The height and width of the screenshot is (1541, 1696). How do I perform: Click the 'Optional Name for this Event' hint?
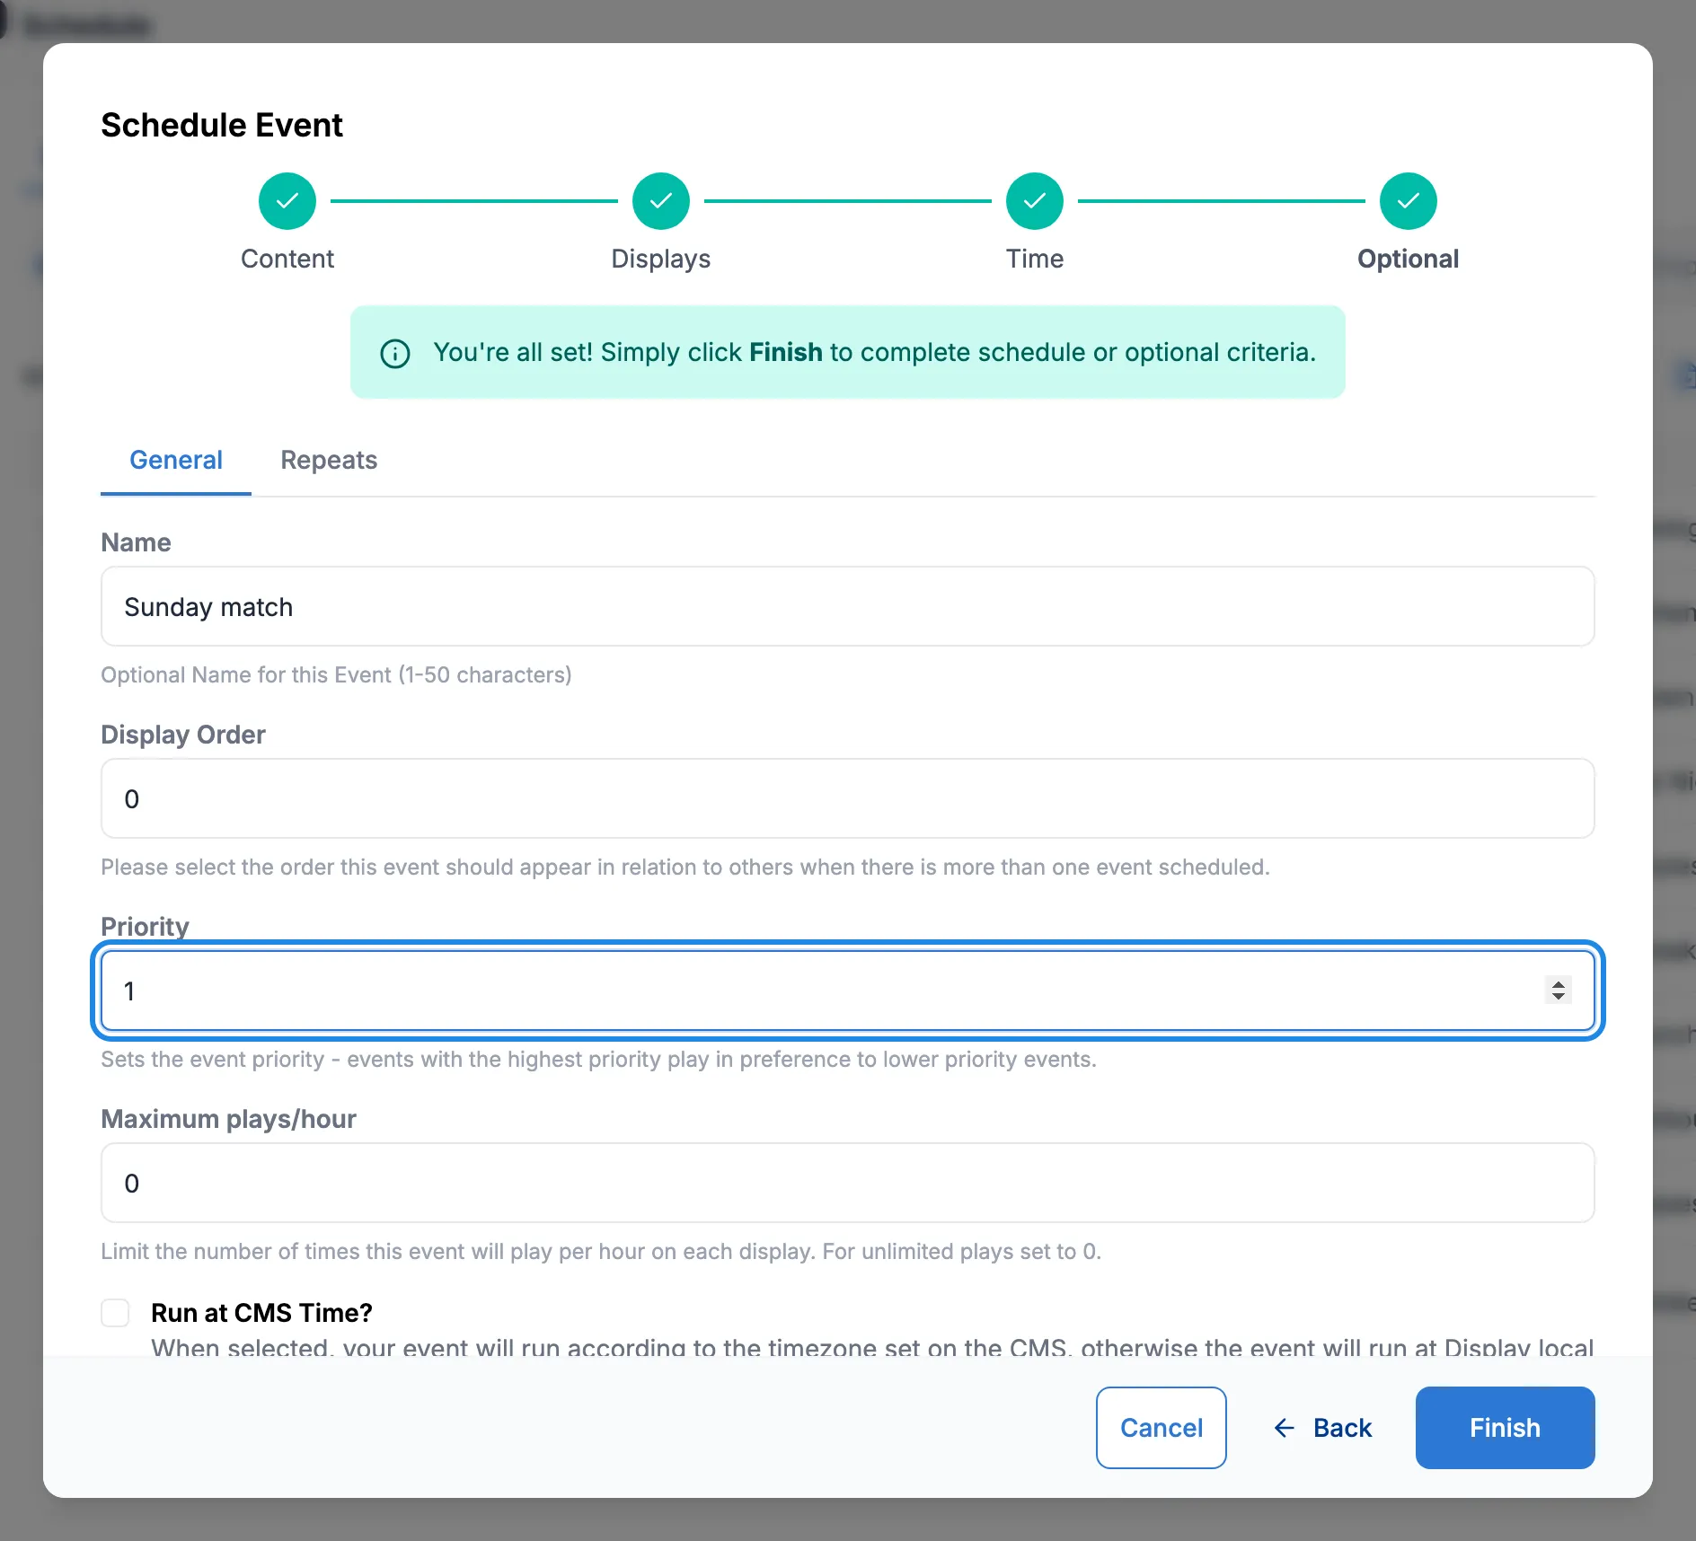tap(336, 674)
